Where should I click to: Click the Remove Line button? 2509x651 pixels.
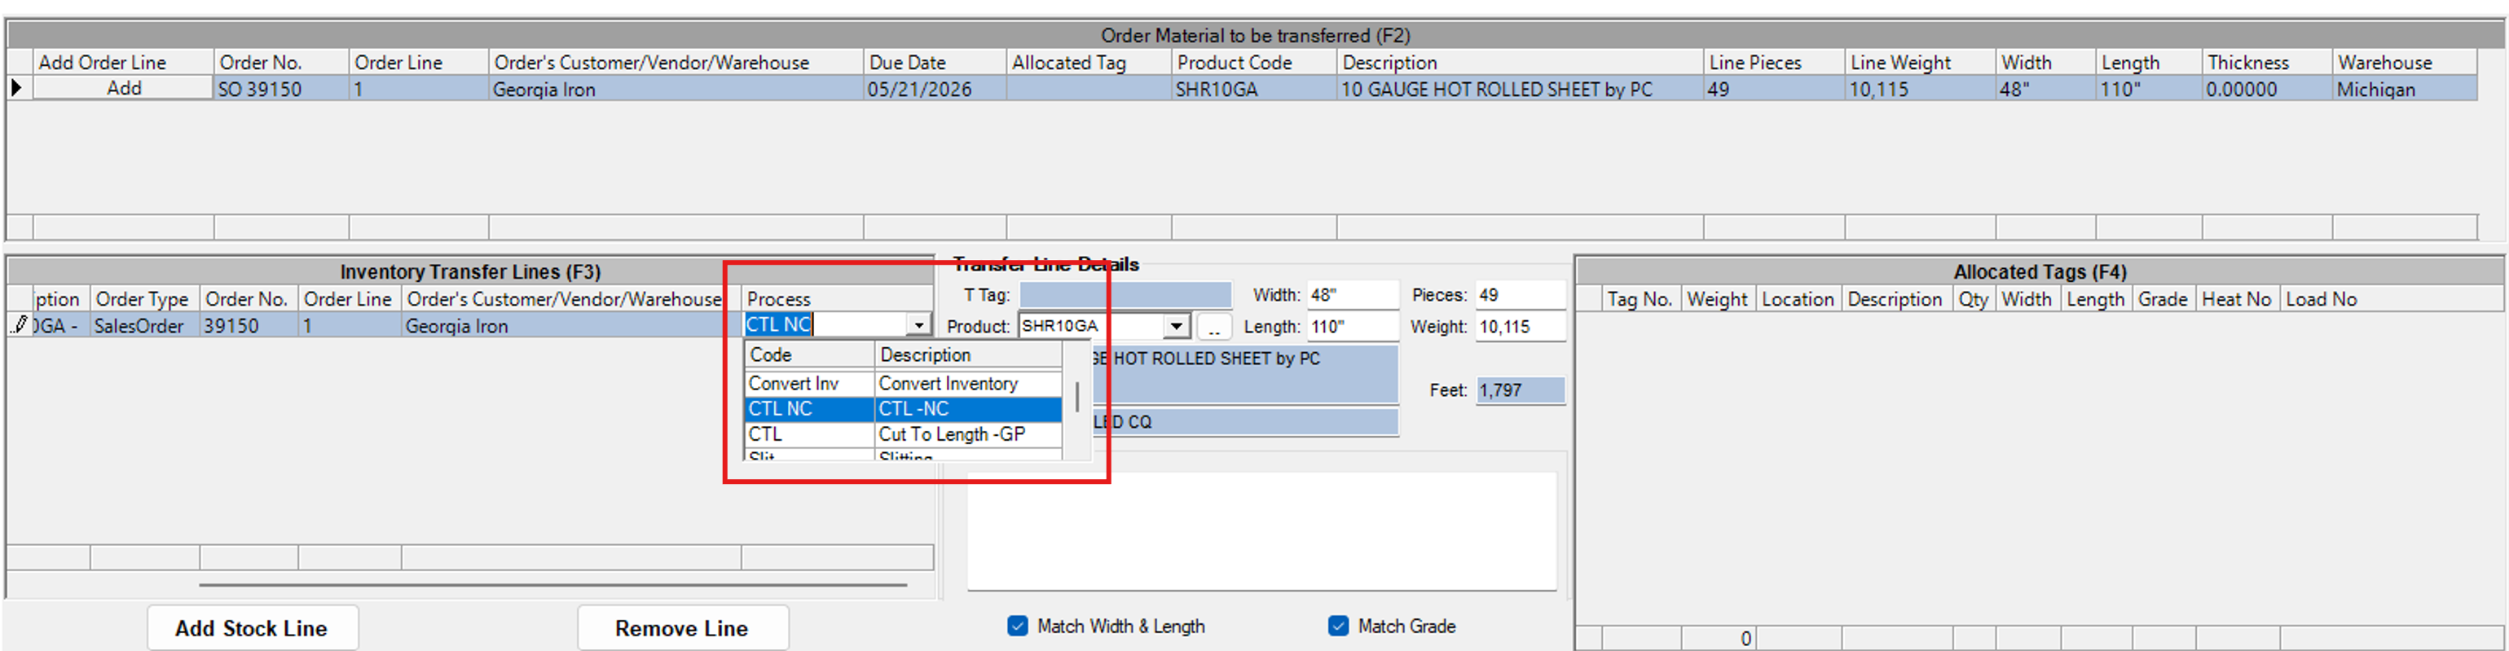tap(682, 627)
